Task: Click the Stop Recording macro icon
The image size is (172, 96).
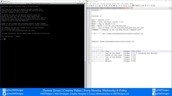Action: [x=148, y=6]
